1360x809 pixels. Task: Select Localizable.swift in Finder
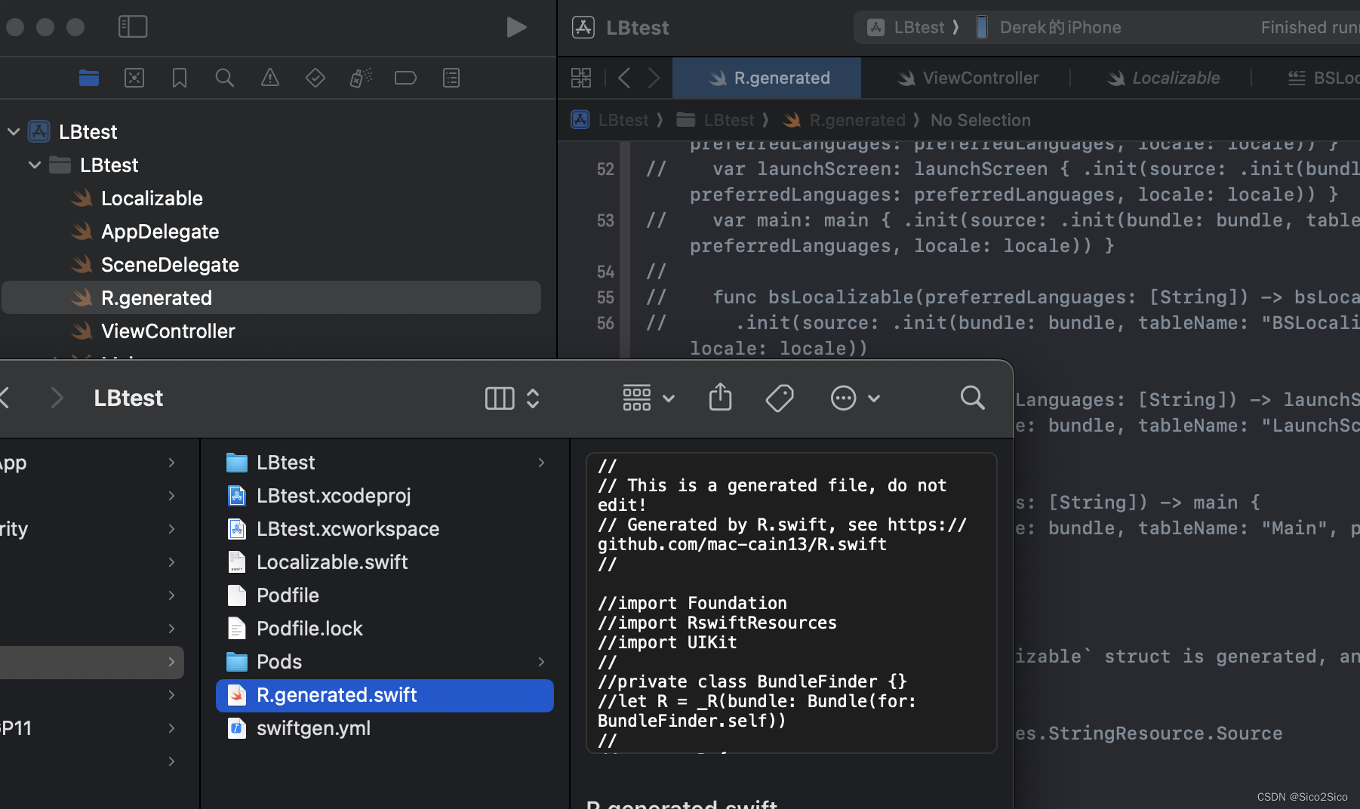tap(385, 562)
